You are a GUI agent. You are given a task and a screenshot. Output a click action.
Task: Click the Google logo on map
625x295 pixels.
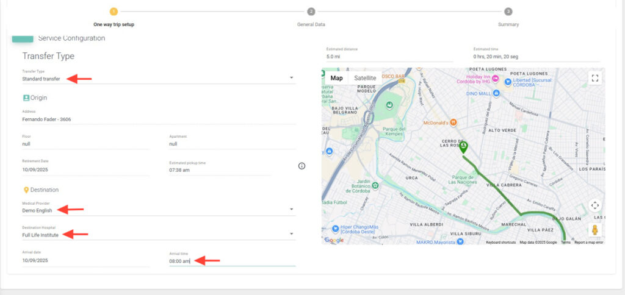334,240
